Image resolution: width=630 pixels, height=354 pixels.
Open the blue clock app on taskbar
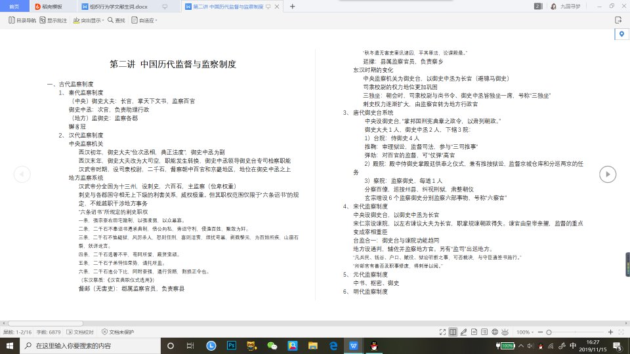[211, 345]
